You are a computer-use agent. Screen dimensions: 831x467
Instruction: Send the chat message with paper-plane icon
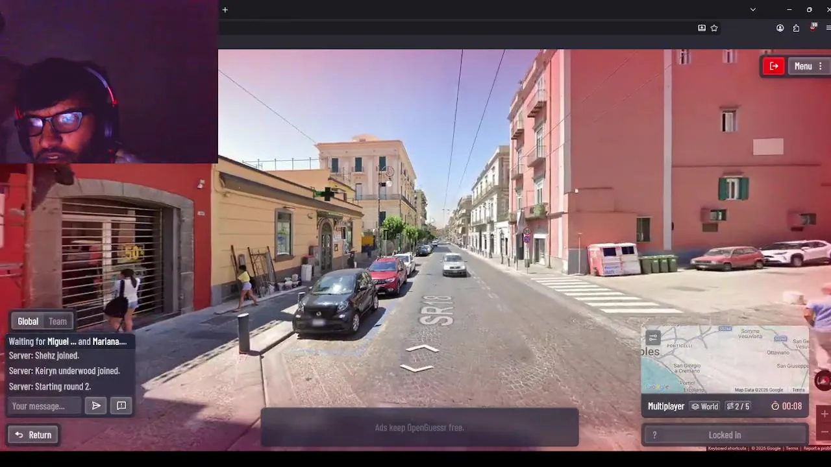coord(96,406)
